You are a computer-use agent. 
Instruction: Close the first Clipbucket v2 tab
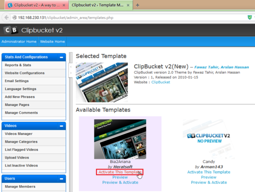pos(64,5)
